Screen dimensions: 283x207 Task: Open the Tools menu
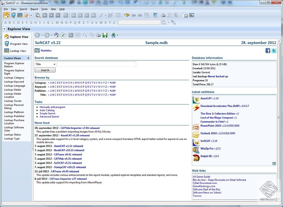(44, 9)
